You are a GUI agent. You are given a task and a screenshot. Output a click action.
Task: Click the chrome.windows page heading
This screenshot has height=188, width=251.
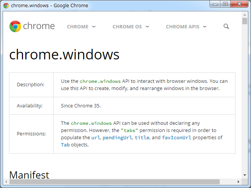(x=64, y=54)
